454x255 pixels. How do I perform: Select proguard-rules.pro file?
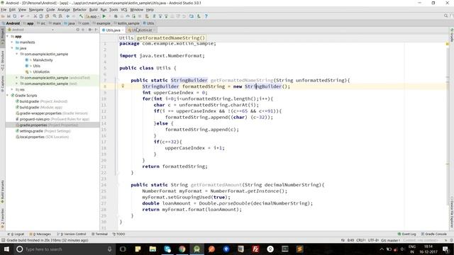click(x=52, y=119)
